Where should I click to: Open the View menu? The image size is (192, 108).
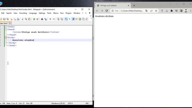pyautogui.click(x=15, y=13)
